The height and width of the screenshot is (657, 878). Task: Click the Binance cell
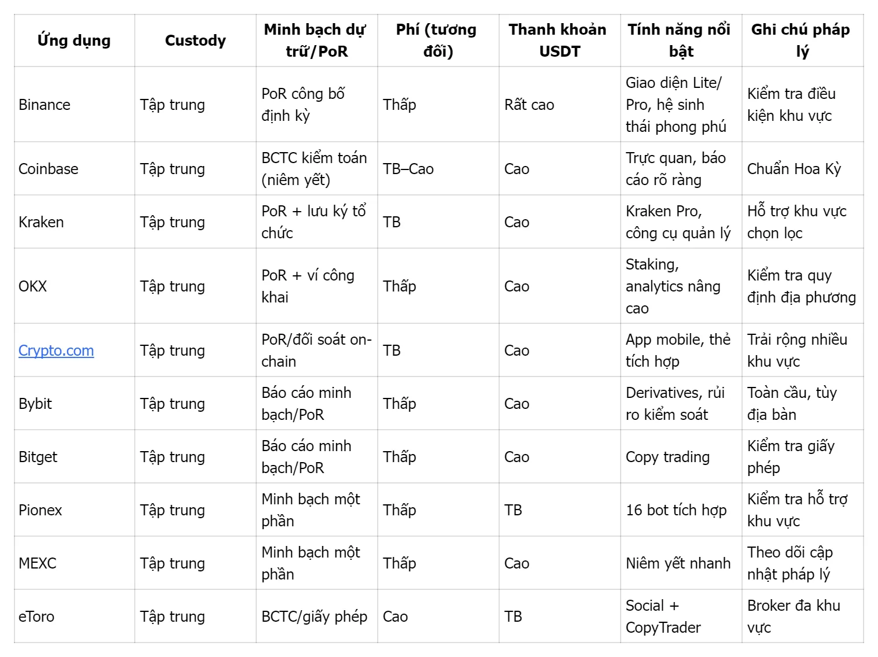click(x=45, y=105)
